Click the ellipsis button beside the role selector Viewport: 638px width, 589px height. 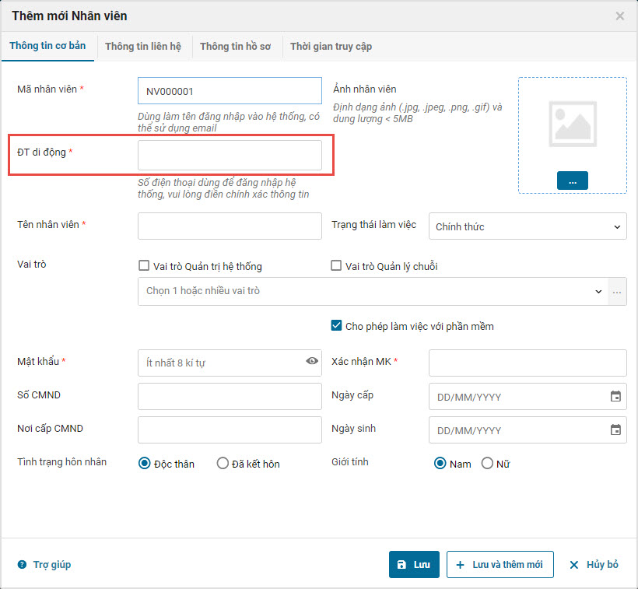coord(617,292)
